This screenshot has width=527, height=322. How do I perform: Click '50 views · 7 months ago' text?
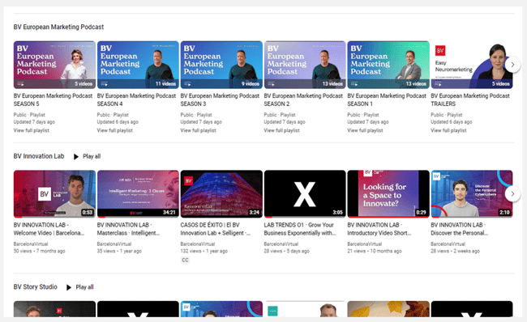(40, 252)
